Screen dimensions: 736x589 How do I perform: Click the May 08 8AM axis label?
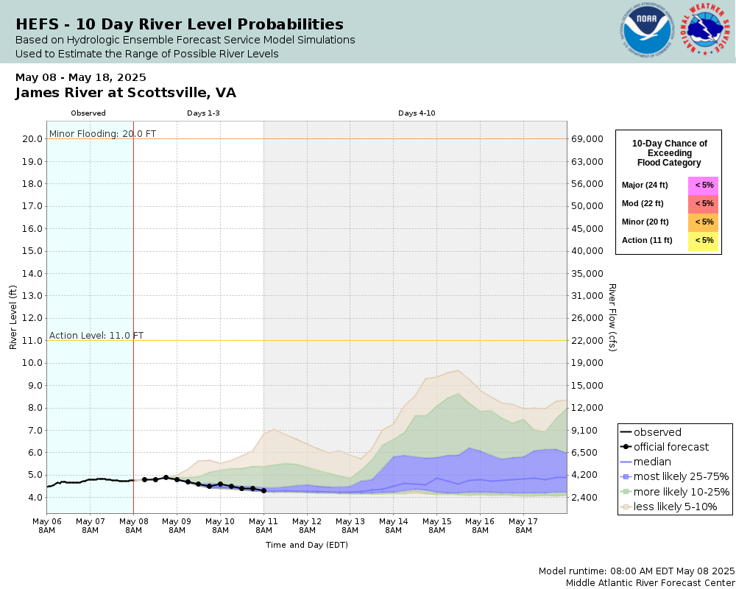pyautogui.click(x=133, y=526)
